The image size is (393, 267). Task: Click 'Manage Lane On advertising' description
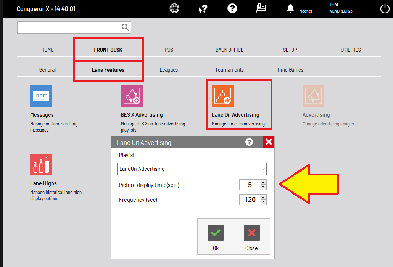(x=238, y=124)
